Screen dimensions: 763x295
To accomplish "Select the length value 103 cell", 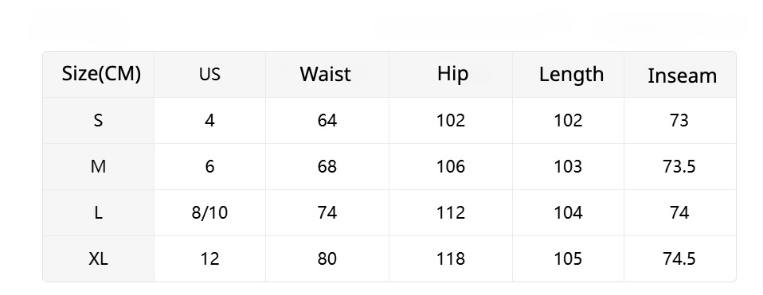I will pyautogui.click(x=568, y=167).
